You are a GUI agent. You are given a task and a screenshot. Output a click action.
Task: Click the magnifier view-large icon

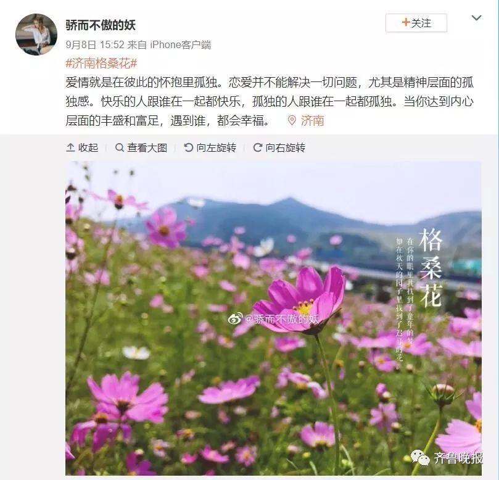click(119, 147)
